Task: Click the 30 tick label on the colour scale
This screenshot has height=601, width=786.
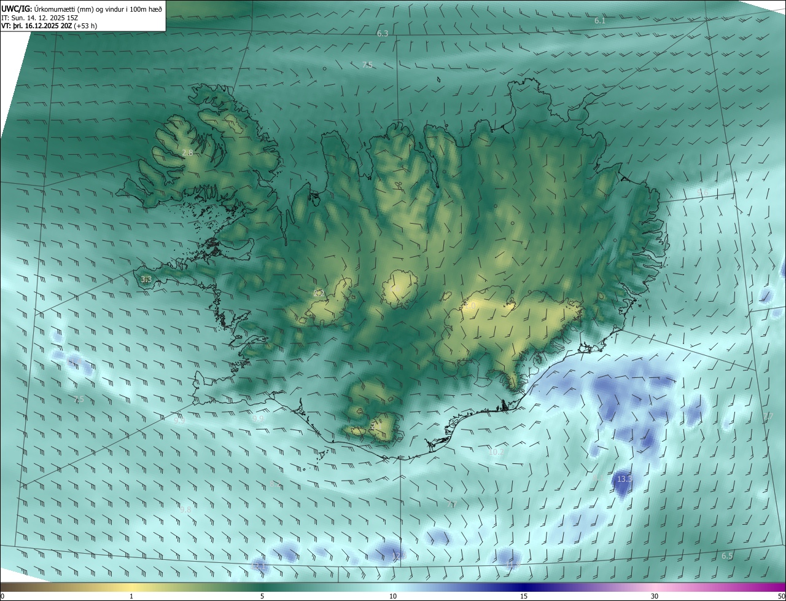Action: (655, 597)
